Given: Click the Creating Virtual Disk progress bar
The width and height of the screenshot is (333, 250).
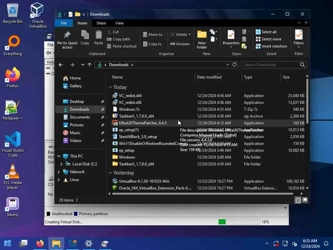Looking at the screenshot, I should click(x=239, y=222).
